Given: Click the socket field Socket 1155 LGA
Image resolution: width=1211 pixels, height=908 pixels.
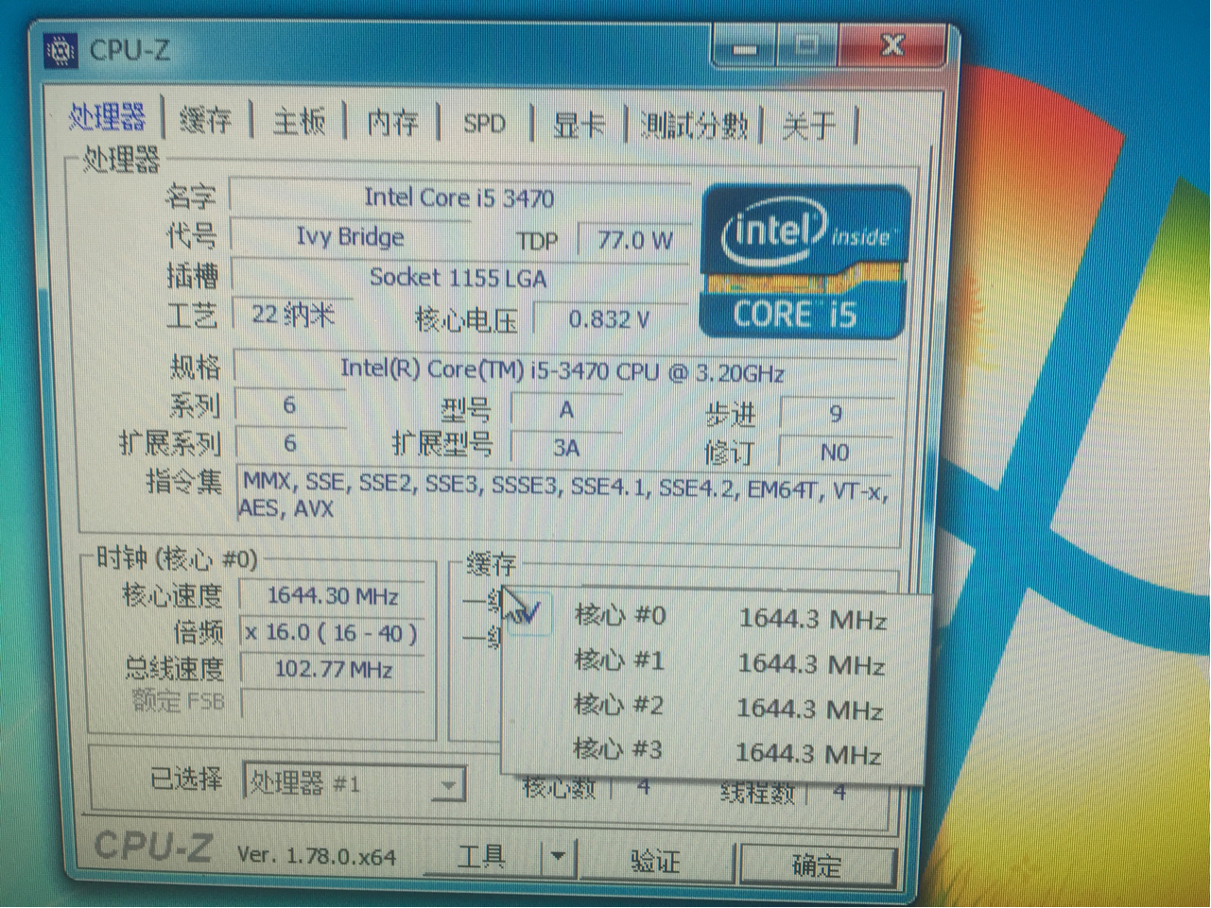Looking at the screenshot, I should point(459,278).
